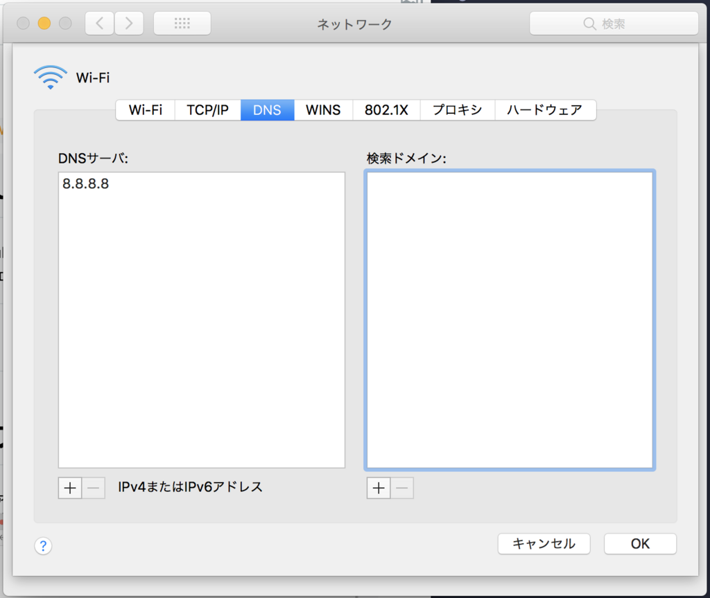Viewport: 710px width, 598px height.
Task: Add a search domain with plus button
Action: pyautogui.click(x=379, y=488)
